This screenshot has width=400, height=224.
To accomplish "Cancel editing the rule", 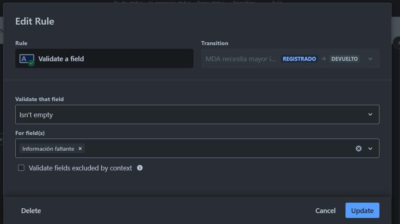I will [325, 211].
